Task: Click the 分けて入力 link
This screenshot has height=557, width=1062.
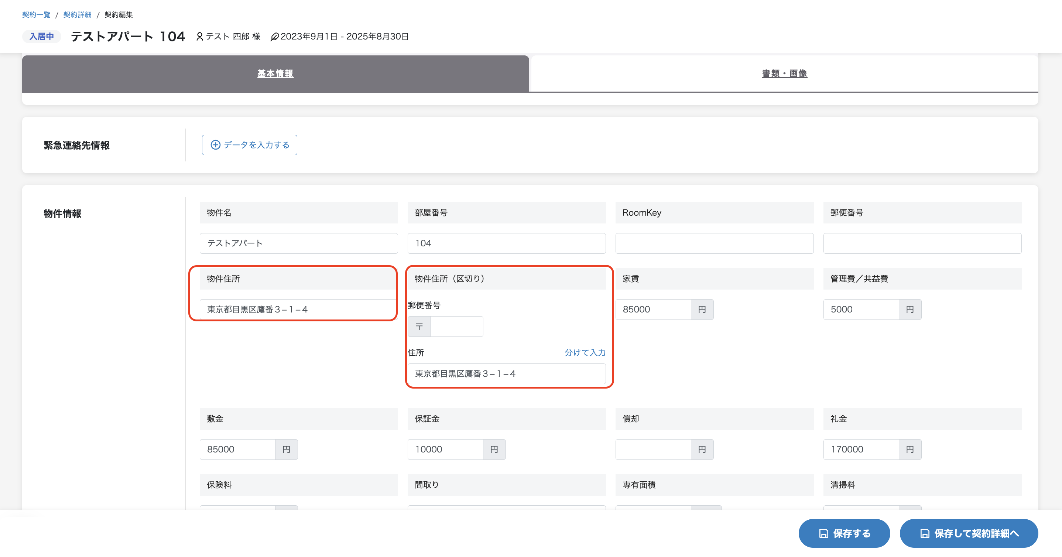Action: coord(585,352)
